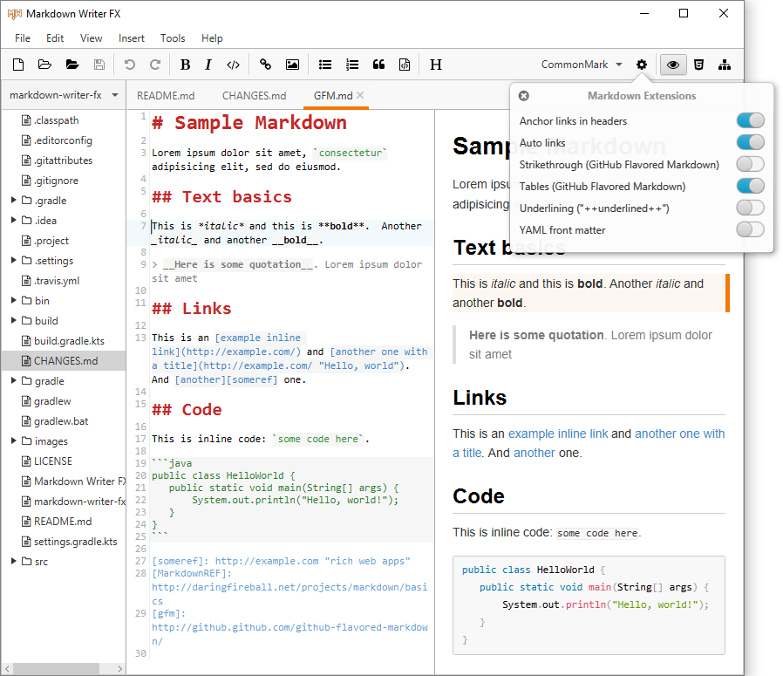
Task: Switch to the CHANGES.md tab
Action: point(255,95)
